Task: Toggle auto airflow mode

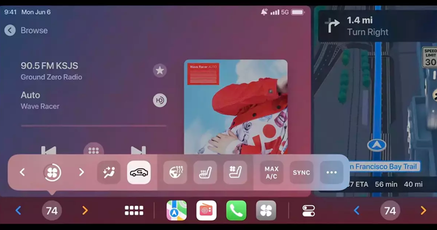Action: point(109,172)
